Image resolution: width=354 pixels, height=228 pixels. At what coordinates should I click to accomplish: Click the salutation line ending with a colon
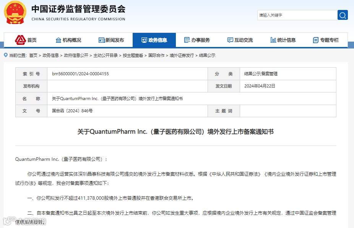pyautogui.click(x=61, y=159)
